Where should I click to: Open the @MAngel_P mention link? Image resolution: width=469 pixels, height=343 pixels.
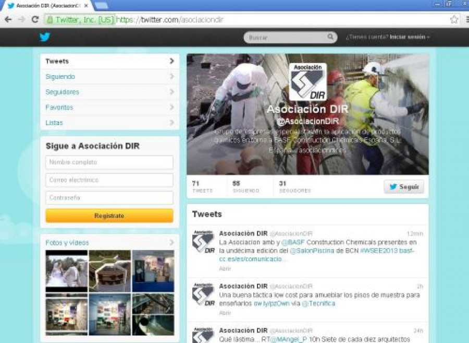tap(289, 339)
